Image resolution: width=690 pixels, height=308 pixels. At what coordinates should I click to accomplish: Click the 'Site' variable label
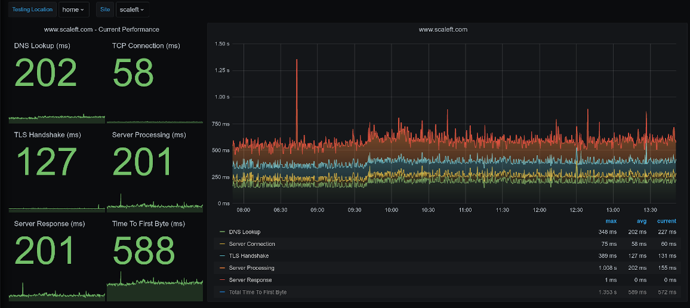click(105, 10)
